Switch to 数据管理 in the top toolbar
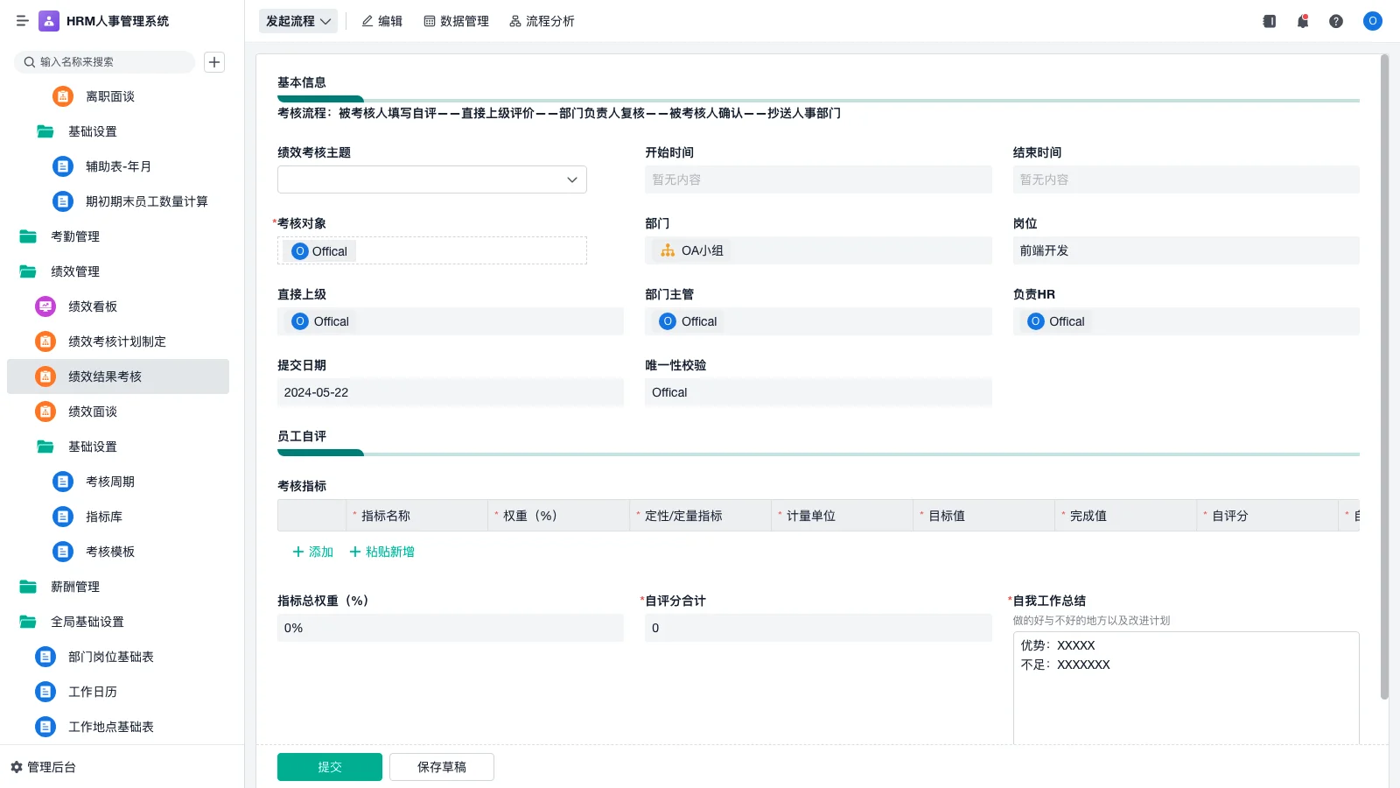 point(456,20)
